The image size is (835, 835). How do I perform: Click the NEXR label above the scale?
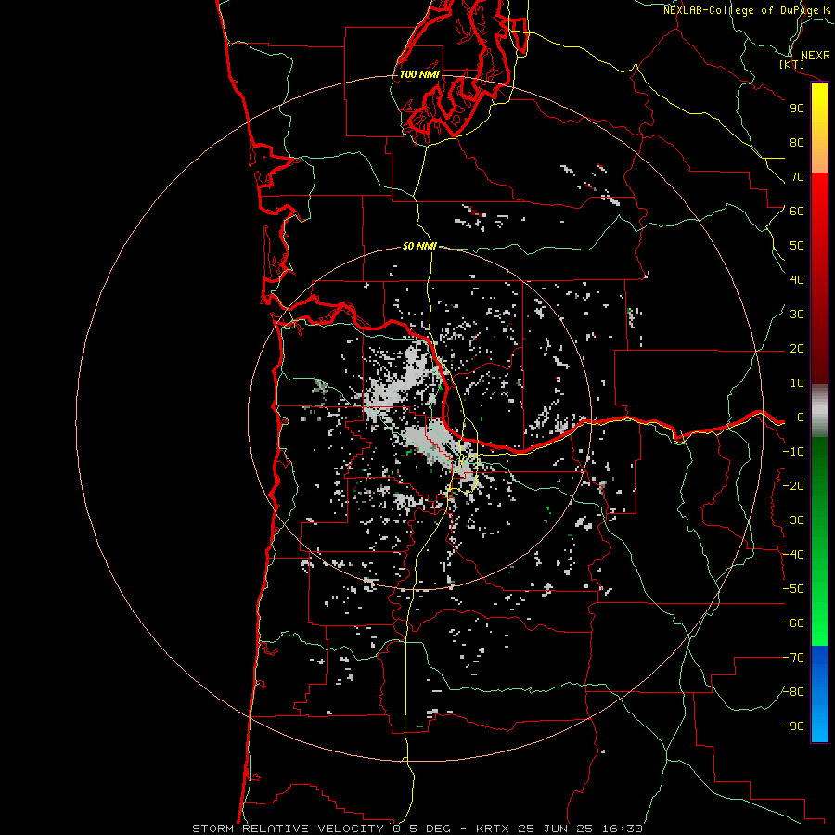point(815,55)
